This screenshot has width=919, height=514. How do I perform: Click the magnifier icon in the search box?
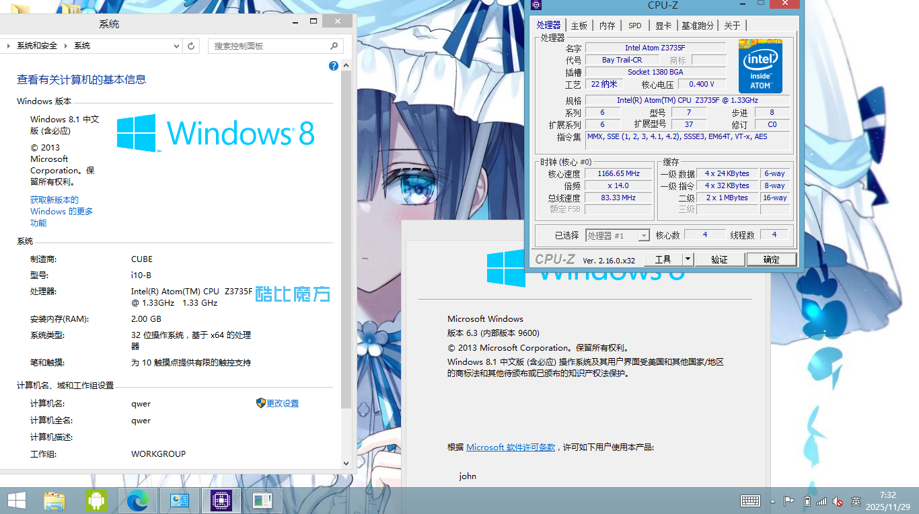tap(334, 46)
